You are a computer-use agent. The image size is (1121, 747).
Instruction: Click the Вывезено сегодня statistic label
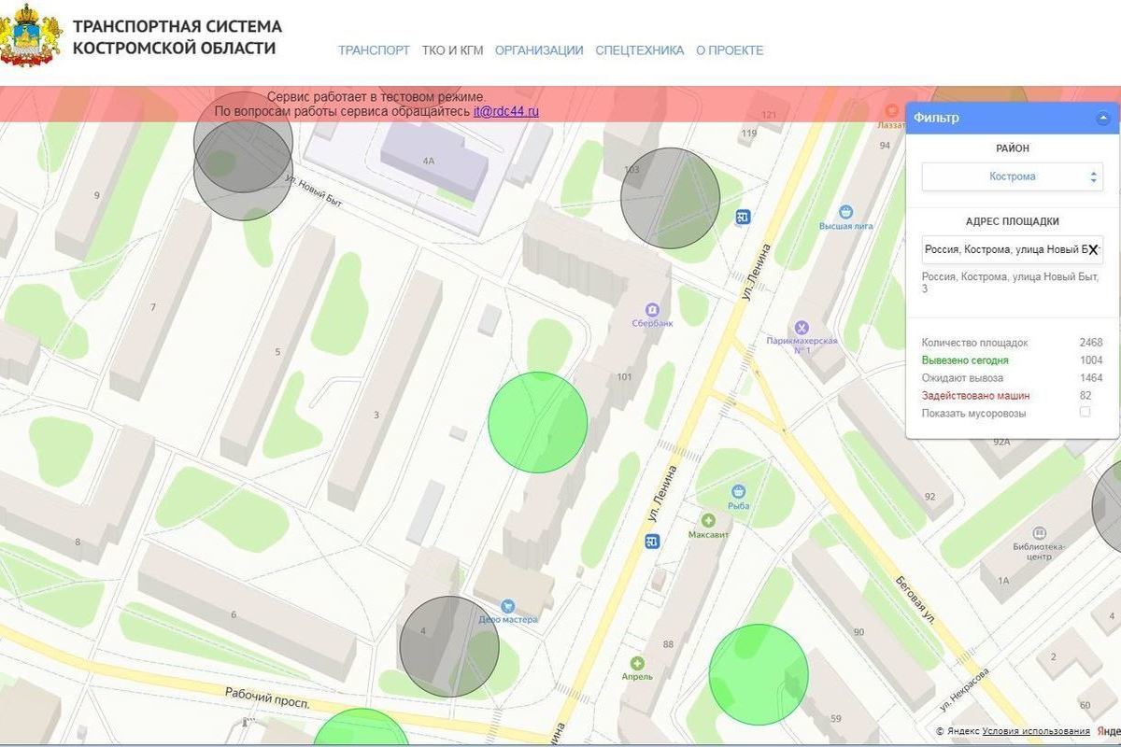coord(965,360)
